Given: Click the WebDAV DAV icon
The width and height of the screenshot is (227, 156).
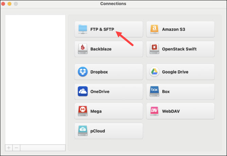Looking at the screenshot, I should 154,111.
